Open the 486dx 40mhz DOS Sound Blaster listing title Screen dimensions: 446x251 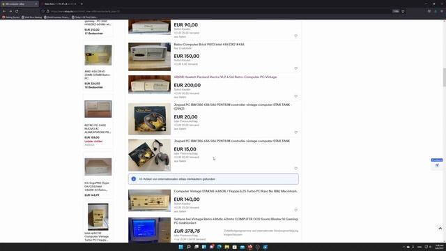pos(236,221)
